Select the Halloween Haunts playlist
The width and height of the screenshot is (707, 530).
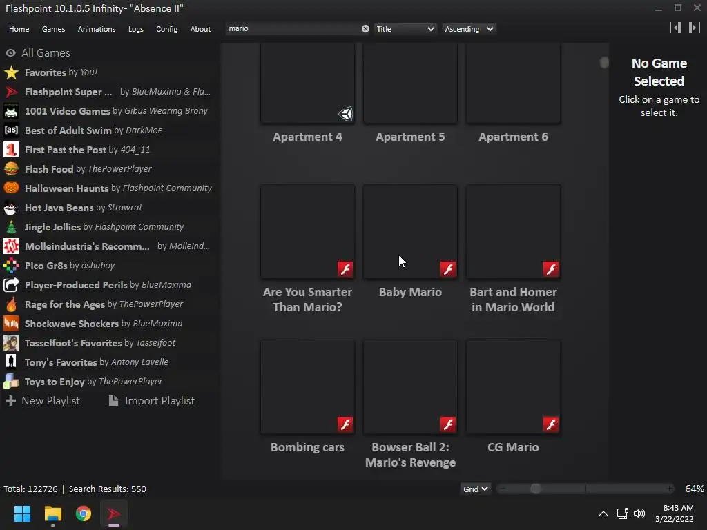coord(108,188)
